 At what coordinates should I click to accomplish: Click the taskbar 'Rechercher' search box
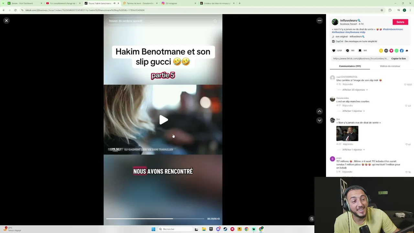pyautogui.click(x=174, y=229)
